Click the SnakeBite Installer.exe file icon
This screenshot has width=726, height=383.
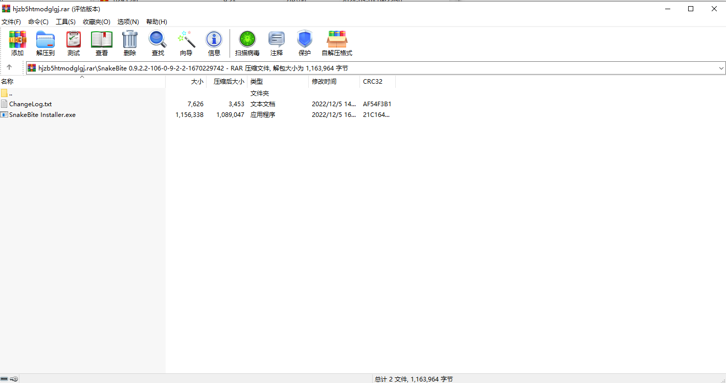[x=4, y=114]
